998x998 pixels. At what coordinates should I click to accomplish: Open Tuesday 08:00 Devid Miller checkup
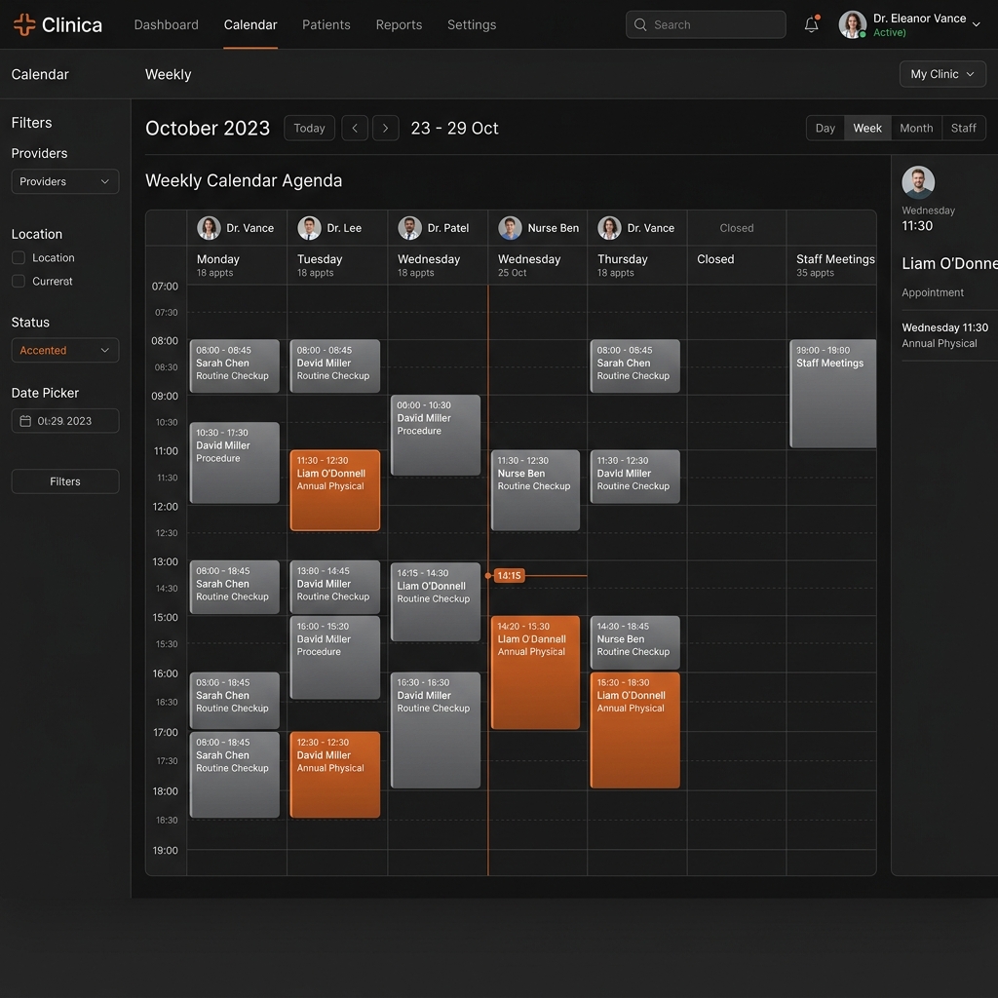tap(335, 366)
